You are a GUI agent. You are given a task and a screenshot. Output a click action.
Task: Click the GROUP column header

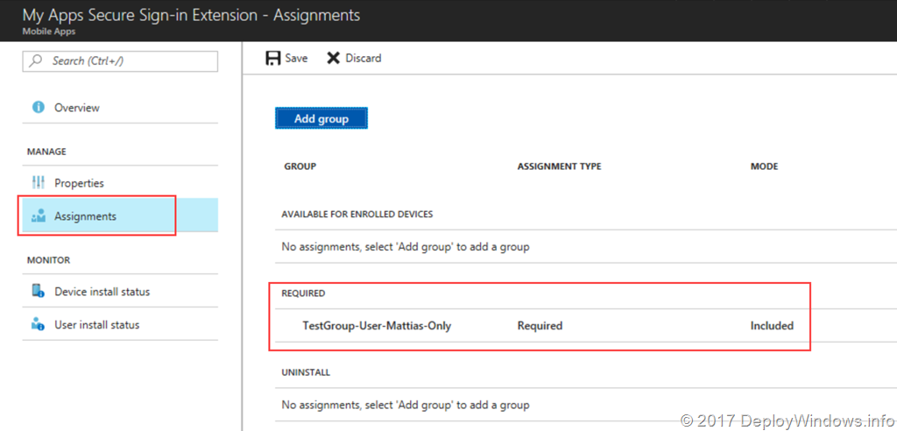click(300, 166)
